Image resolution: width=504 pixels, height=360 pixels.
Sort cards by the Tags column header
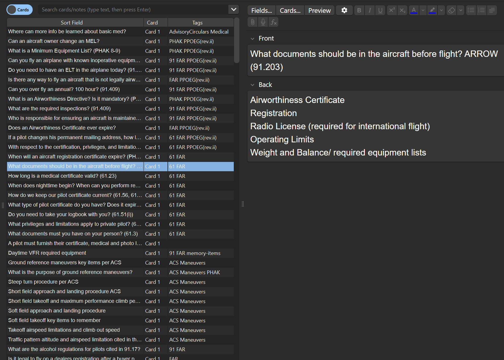coord(197,22)
